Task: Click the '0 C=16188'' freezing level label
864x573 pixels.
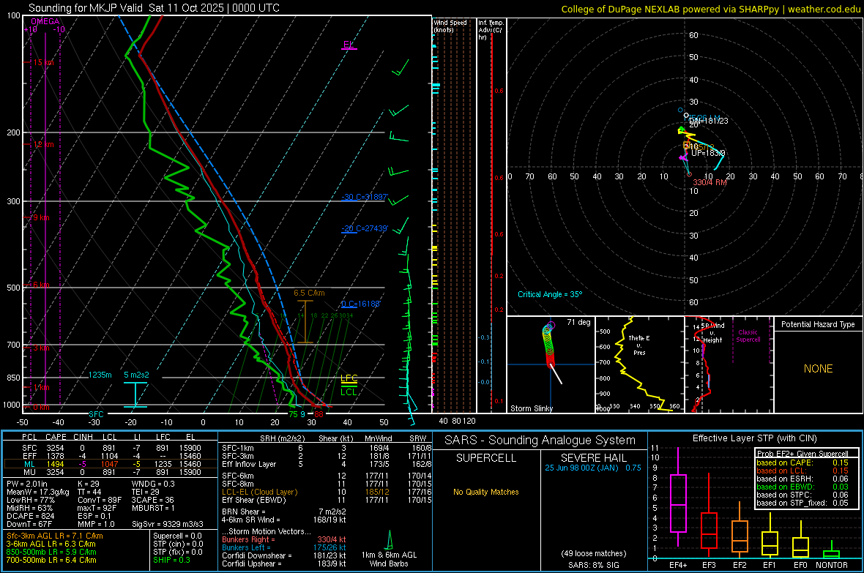Action: click(x=361, y=304)
